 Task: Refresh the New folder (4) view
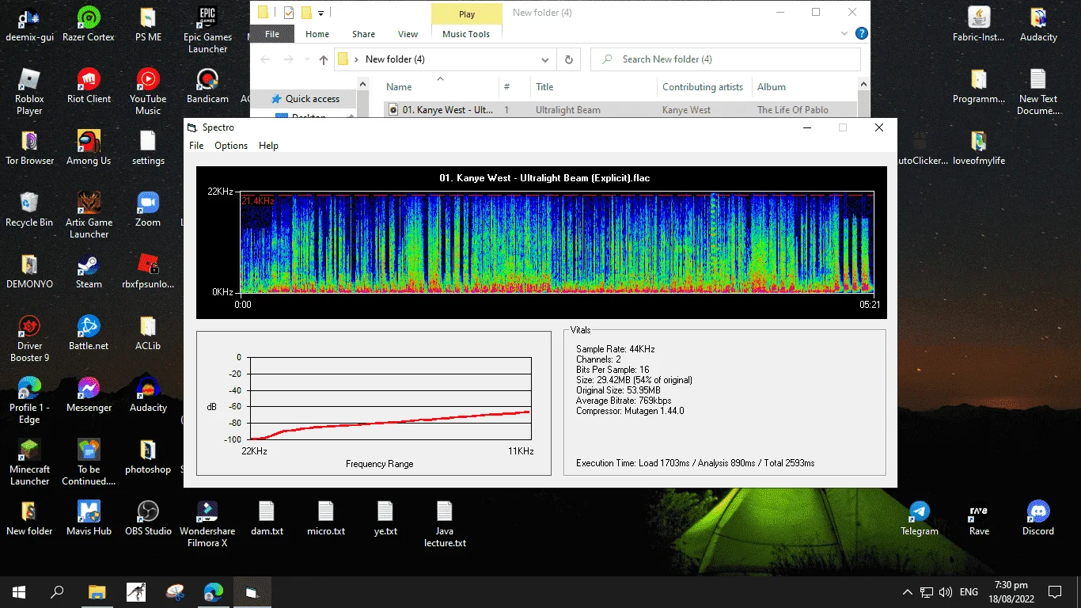[568, 59]
